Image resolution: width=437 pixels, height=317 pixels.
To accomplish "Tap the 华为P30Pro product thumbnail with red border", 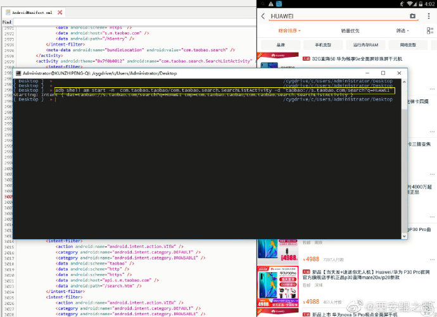I will 278,287.
